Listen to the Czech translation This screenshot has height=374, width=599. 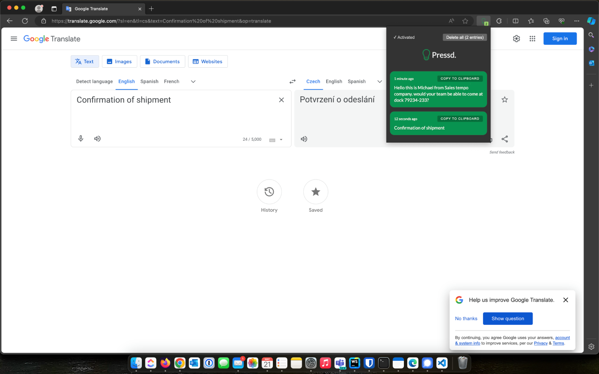pyautogui.click(x=304, y=139)
